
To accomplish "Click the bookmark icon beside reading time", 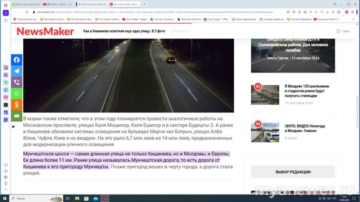I will (338, 31).
